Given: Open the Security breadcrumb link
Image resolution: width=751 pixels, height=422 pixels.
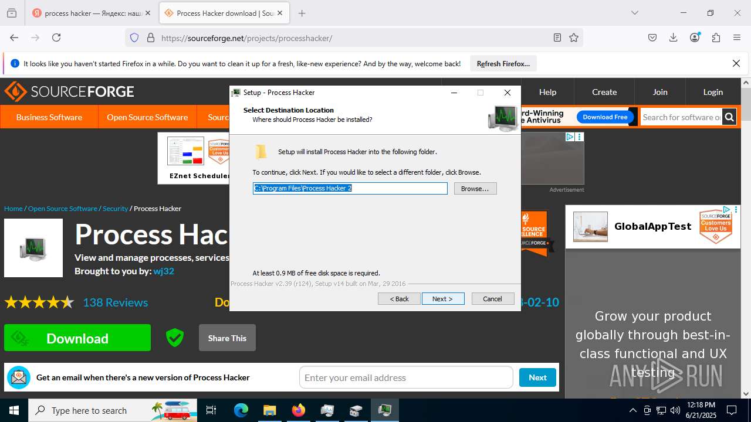Looking at the screenshot, I should tap(115, 208).
